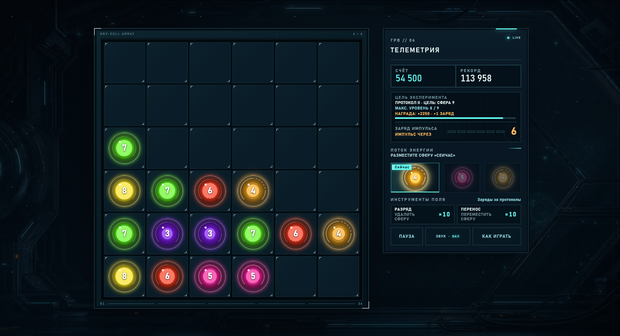
Task: Click the experiment goal progress bar
Action: pyautogui.click(x=455, y=118)
